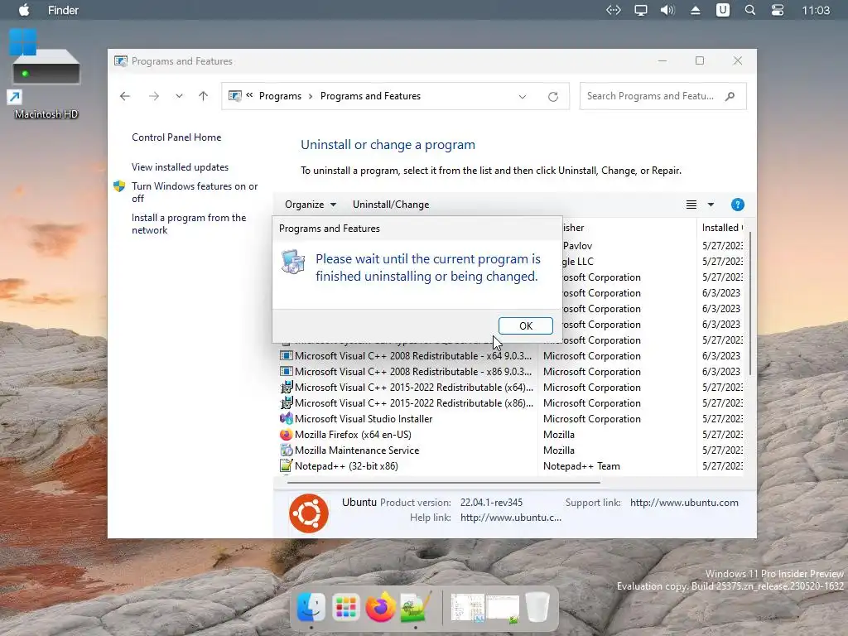Open Firefox from the dock
This screenshot has width=848, height=636.
380,607
